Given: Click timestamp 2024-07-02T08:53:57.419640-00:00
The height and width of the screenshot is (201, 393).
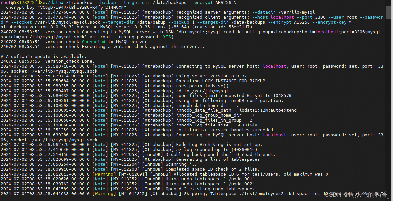Looking at the screenshot, I should coord(42,149).
